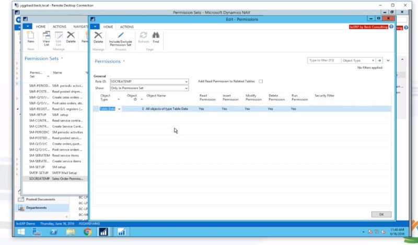Click the help question mark icon
Image resolution: width=418 pixels, height=245 pixels.
391,27
